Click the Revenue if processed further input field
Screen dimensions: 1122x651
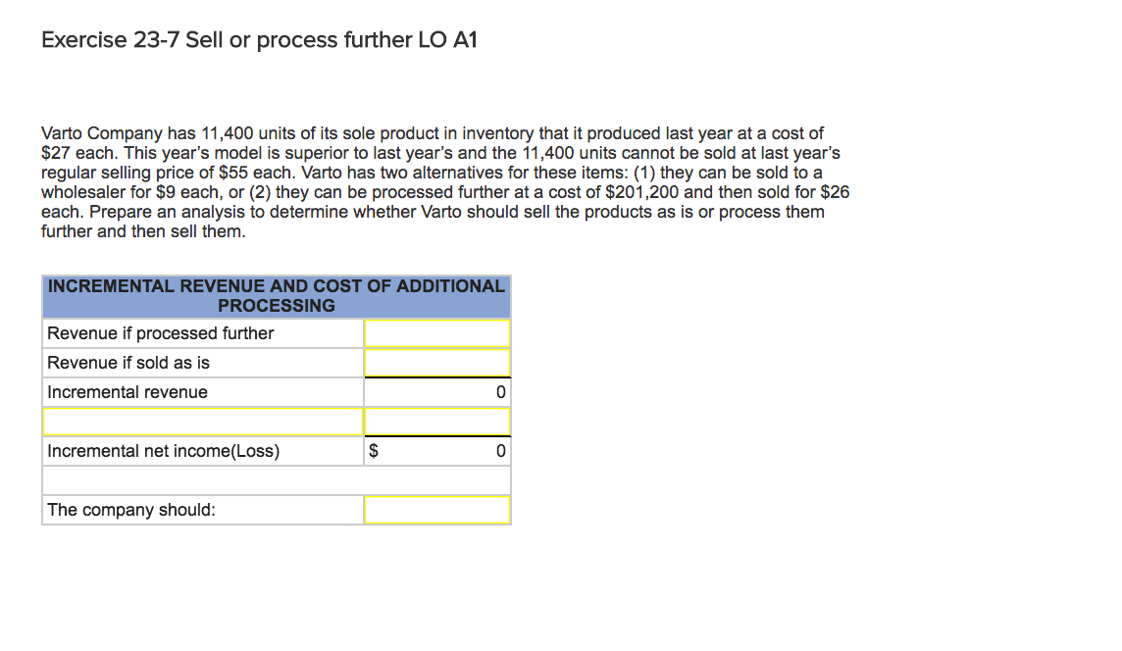point(436,333)
